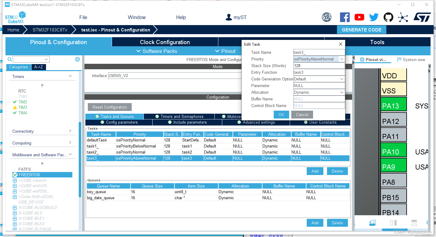Click the 10-year anniversary badge icon

326,17
